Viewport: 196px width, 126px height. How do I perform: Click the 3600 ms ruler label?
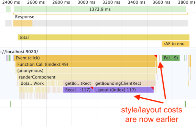point(161,2)
